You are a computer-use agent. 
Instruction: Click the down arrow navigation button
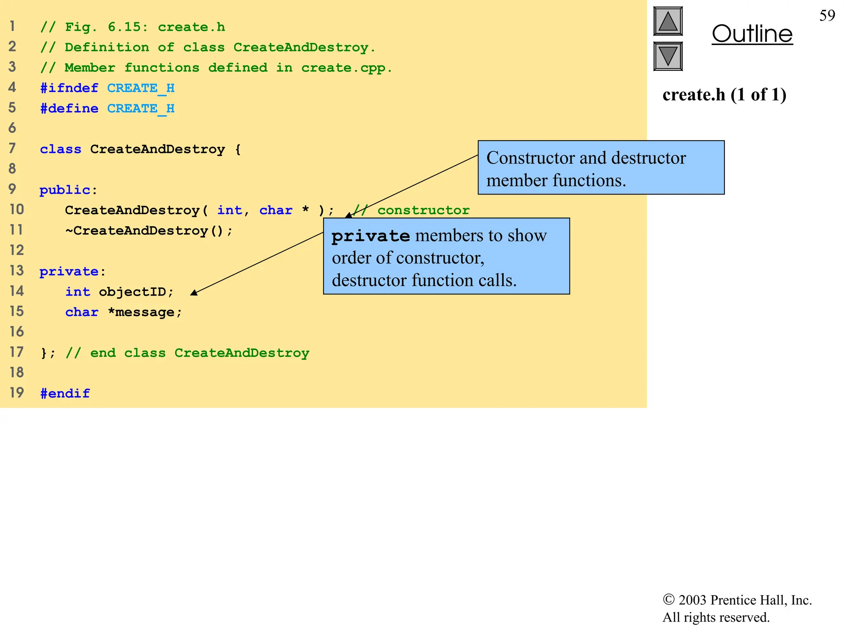click(668, 56)
